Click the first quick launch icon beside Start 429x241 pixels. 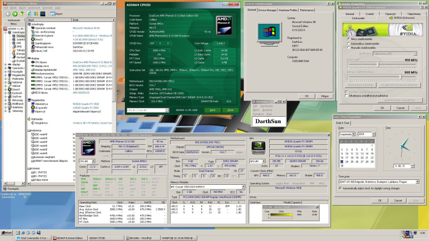pos(18,233)
